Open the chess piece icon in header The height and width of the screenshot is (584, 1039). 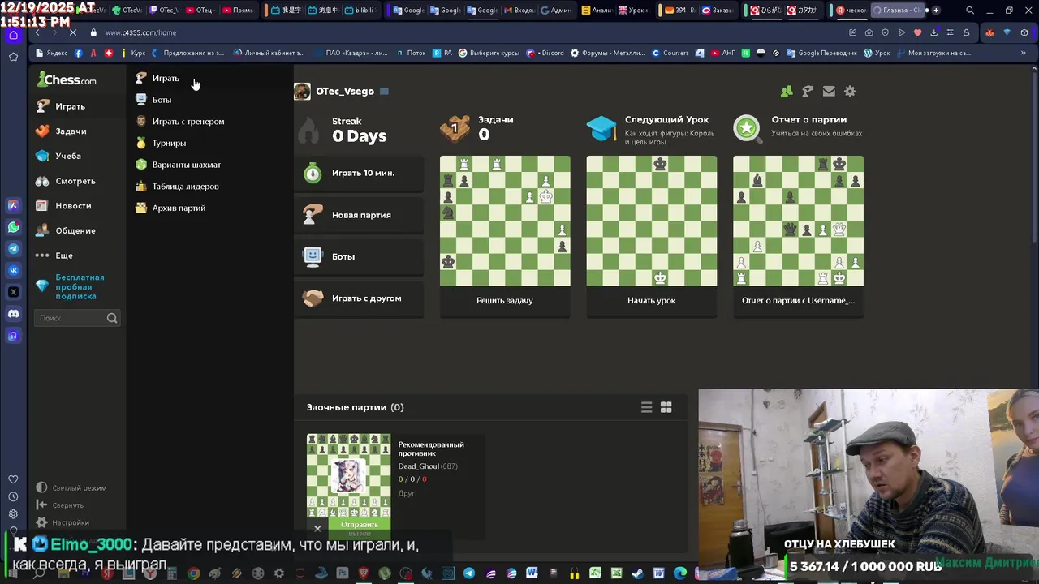tap(808, 92)
